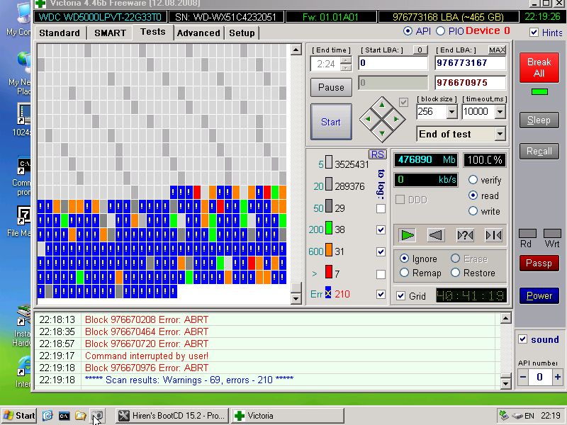Select the Remap error action
The height and width of the screenshot is (425, 567).
405,273
